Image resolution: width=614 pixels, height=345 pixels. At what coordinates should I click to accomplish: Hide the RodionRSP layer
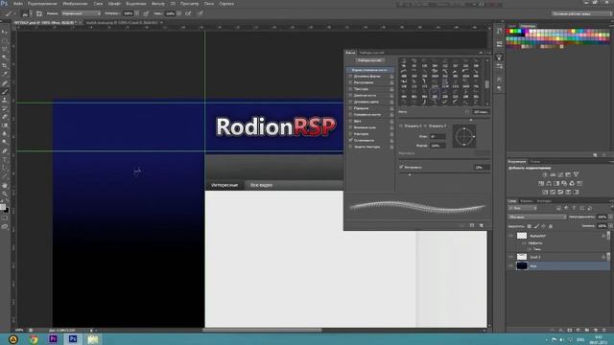tap(510, 236)
